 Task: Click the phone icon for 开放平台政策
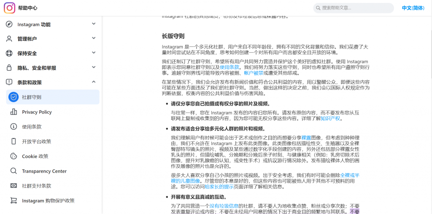pos(13,141)
